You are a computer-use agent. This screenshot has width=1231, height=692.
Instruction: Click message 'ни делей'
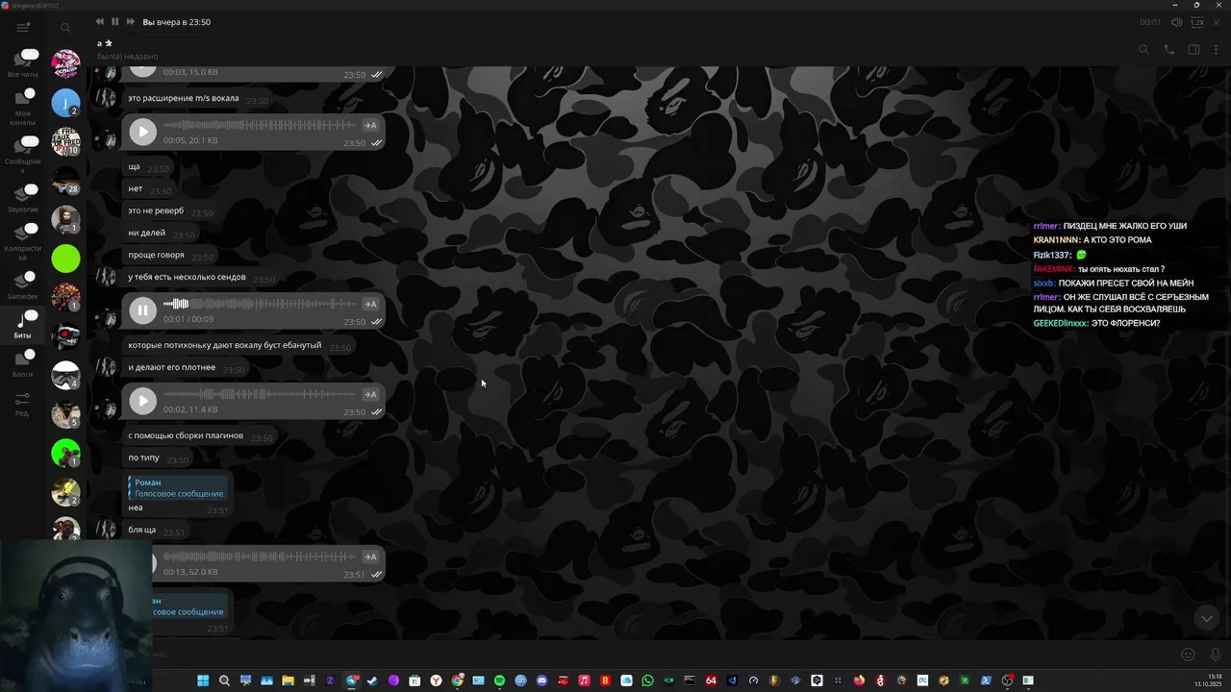(146, 233)
